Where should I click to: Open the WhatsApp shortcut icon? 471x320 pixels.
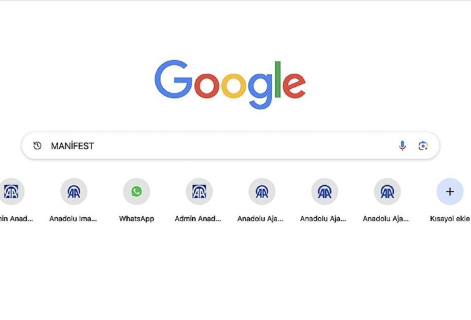click(136, 192)
